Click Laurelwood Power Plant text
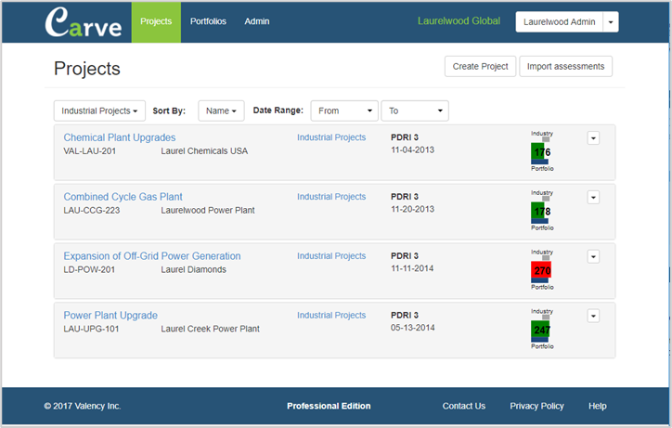The width and height of the screenshot is (672, 428). tap(208, 210)
